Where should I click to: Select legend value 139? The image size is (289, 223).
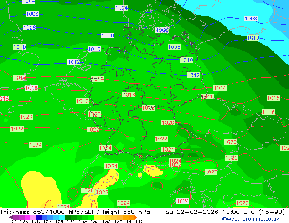(x=118, y=221)
